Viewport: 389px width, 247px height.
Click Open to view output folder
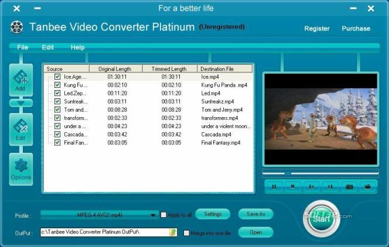coord(256,232)
